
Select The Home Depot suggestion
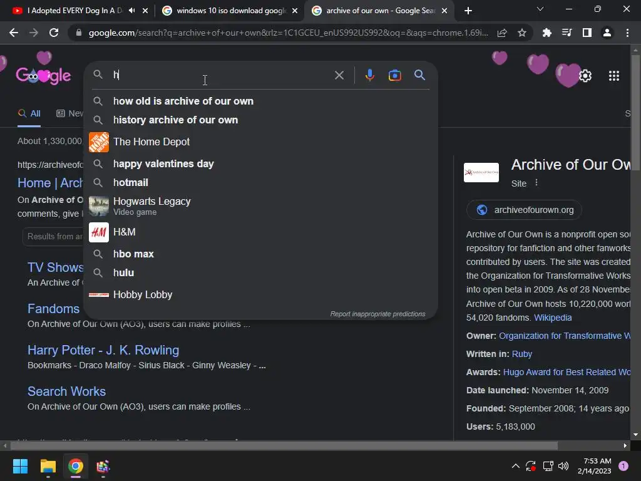pos(260,142)
